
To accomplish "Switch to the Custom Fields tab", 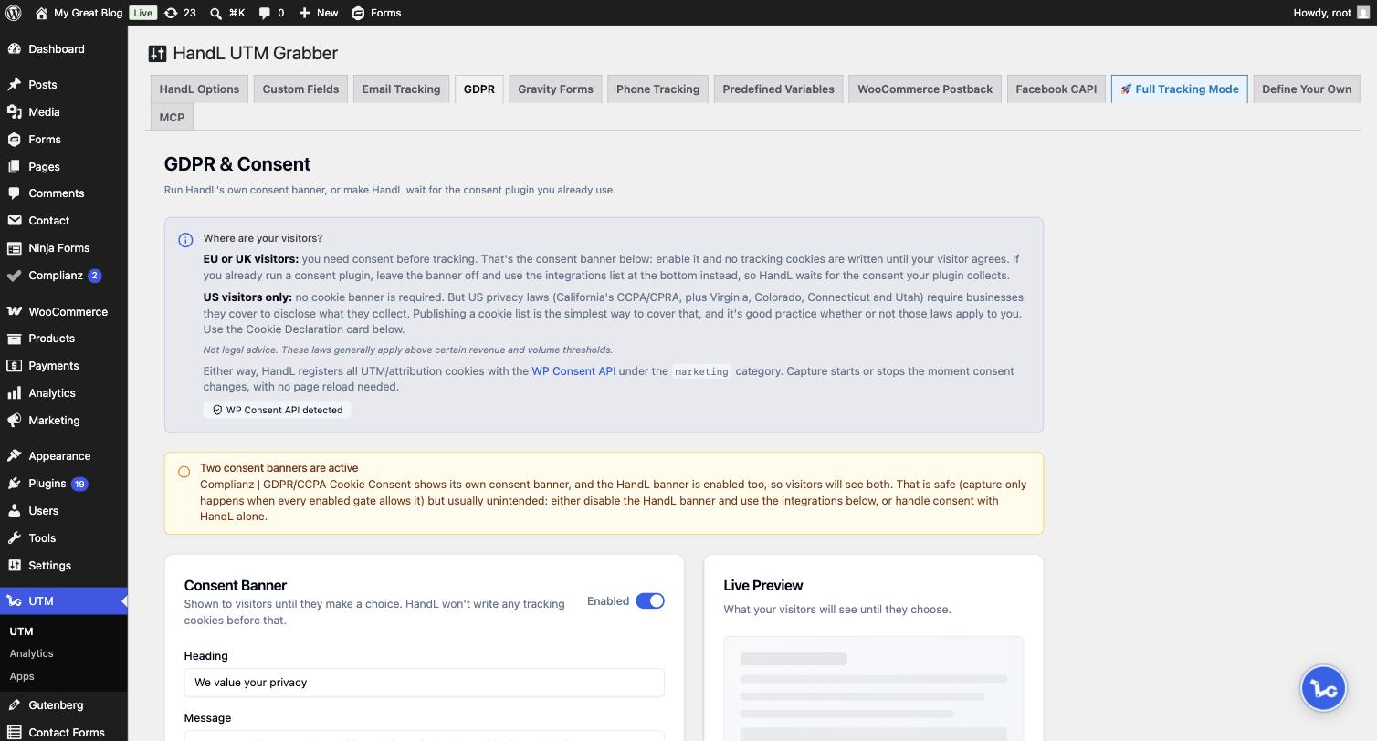I will coord(300,89).
